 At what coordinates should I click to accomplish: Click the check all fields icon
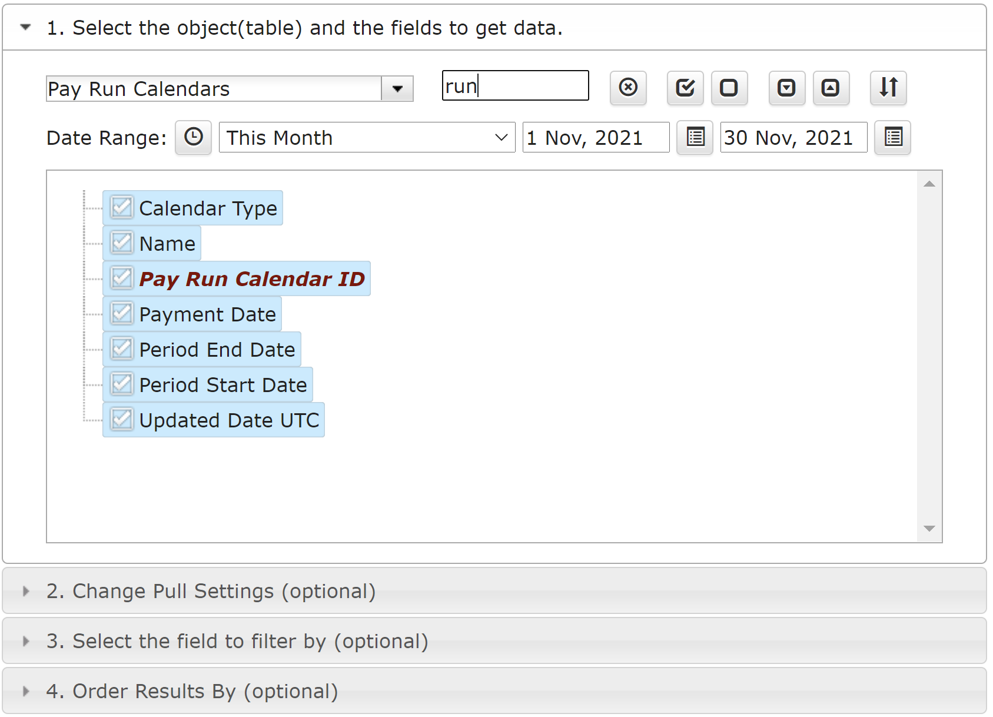(685, 88)
